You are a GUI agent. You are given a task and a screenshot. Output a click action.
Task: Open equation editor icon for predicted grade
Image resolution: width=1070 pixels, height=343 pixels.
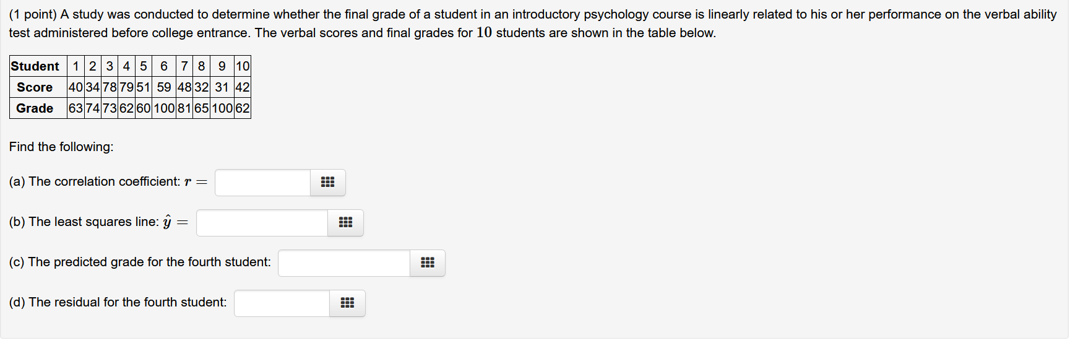pos(428,263)
